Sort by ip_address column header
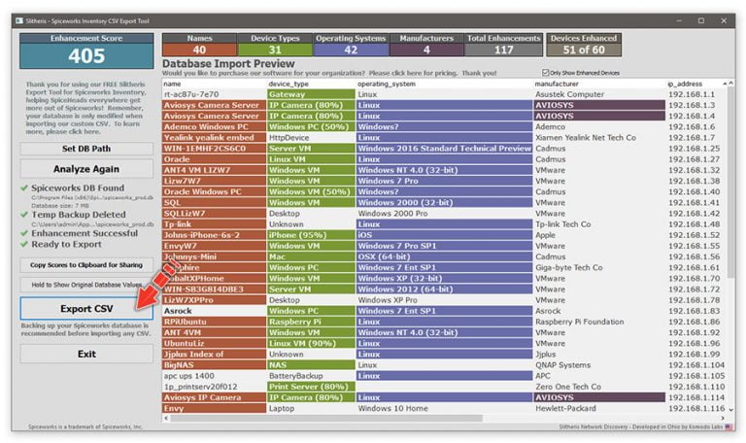This screenshot has height=443, width=746. coord(695,84)
